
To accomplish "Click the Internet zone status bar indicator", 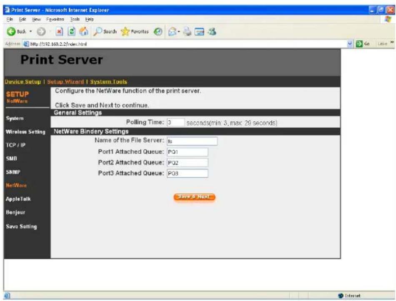I will [350, 296].
